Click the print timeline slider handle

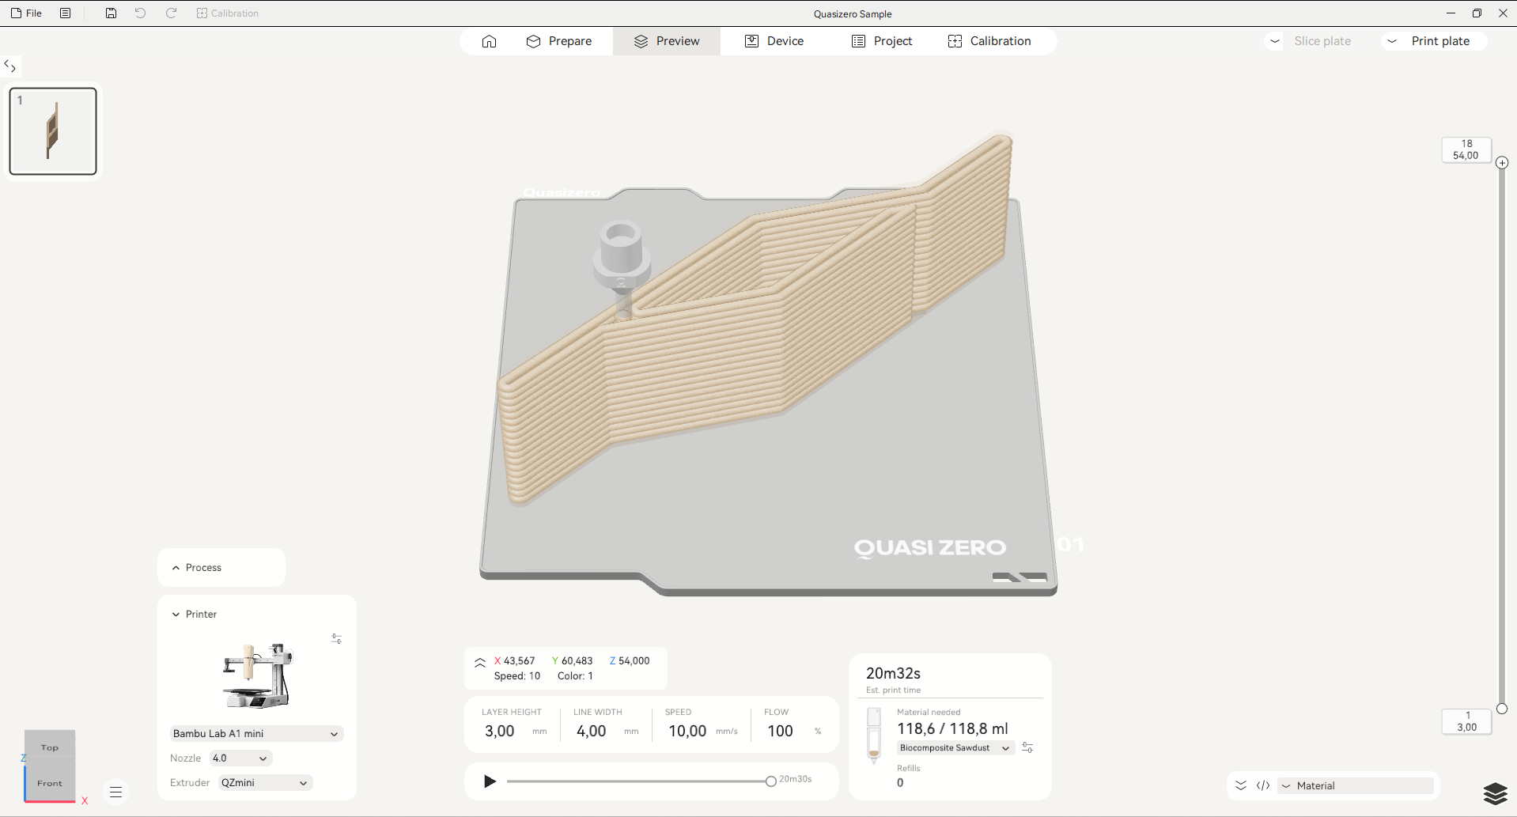pyautogui.click(x=771, y=781)
